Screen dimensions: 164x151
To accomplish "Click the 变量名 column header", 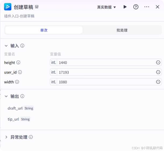I will [x=9, y=54].
